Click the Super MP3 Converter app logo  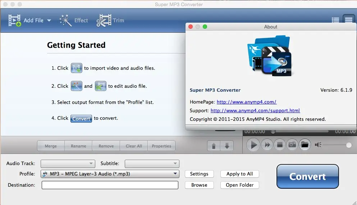[x=270, y=56]
